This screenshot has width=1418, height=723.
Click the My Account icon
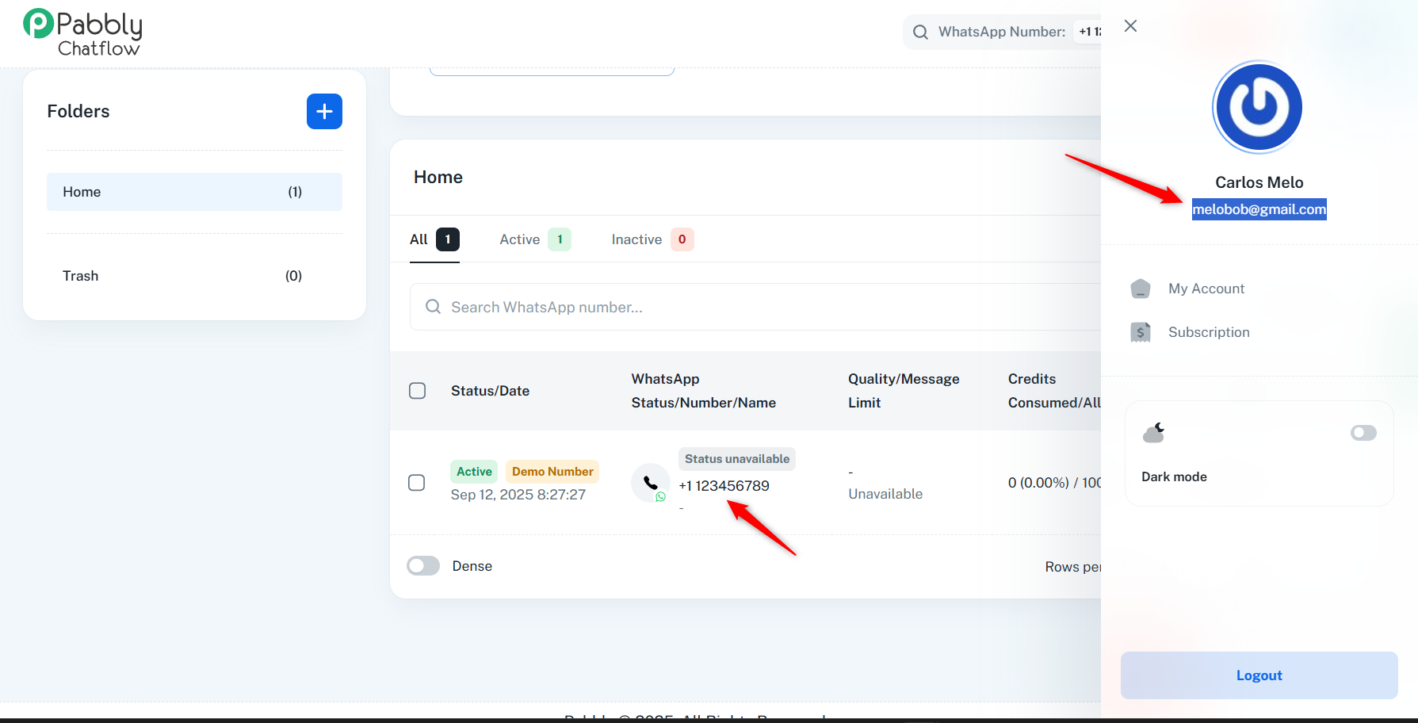[x=1140, y=289]
